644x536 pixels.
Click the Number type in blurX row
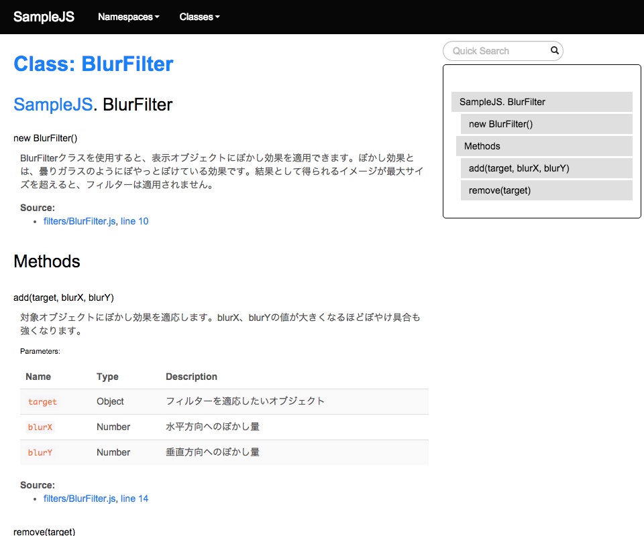pyautogui.click(x=113, y=427)
